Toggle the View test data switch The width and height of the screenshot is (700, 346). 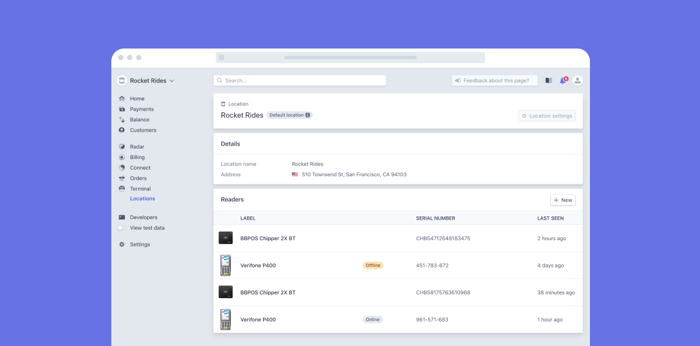pyautogui.click(x=121, y=228)
